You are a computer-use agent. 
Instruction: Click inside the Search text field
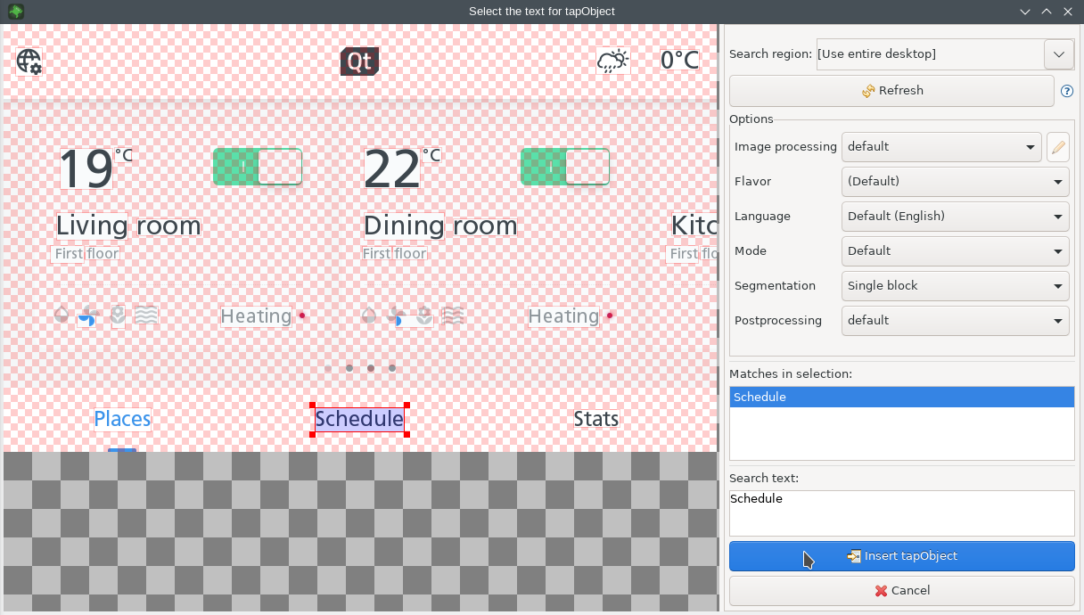point(901,512)
